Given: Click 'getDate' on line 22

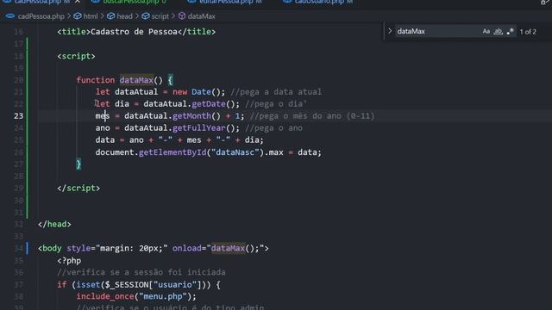Looking at the screenshot, I should [209, 104].
